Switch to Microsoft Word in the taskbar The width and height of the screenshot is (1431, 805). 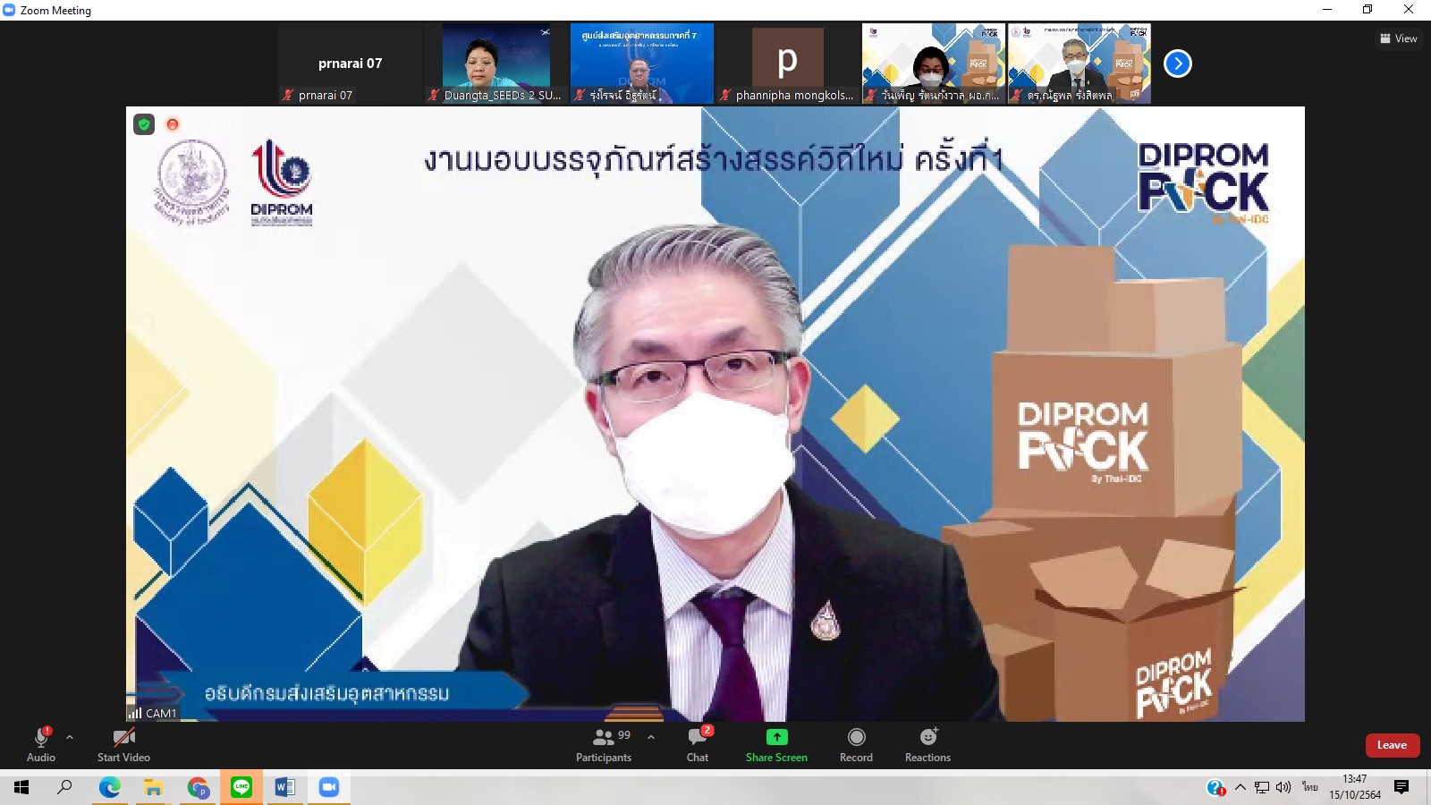(285, 787)
